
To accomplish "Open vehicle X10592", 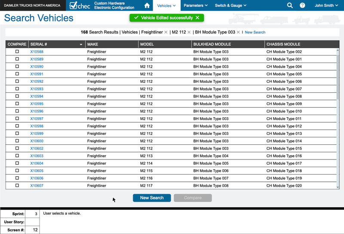I will click(37, 81).
